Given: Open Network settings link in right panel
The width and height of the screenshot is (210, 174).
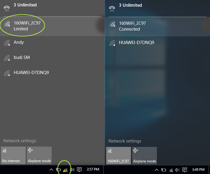Looking at the screenshot, I should pos(125,141).
